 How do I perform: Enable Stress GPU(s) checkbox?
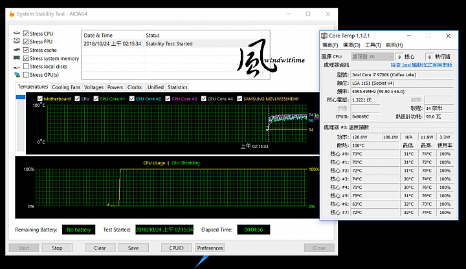point(26,74)
